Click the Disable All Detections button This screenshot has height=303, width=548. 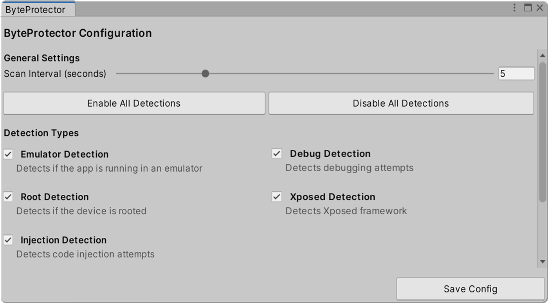tap(400, 103)
